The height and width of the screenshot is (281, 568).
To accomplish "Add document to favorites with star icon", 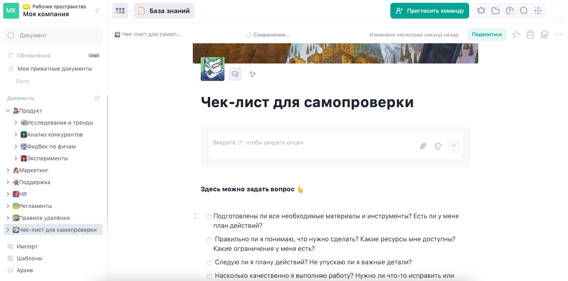I will [516, 35].
